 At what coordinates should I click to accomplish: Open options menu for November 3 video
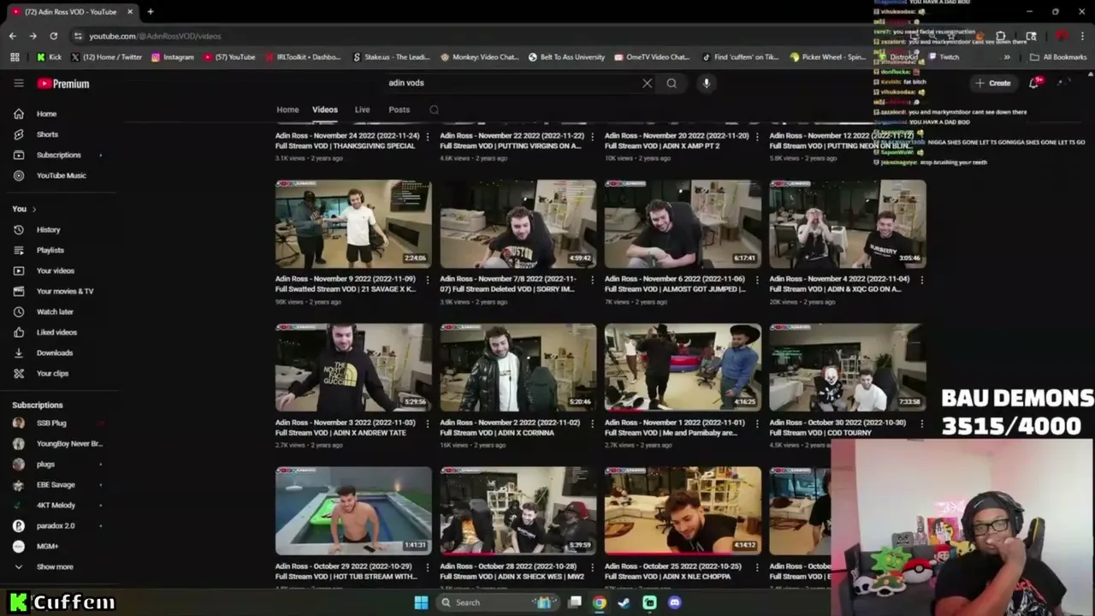coord(427,423)
